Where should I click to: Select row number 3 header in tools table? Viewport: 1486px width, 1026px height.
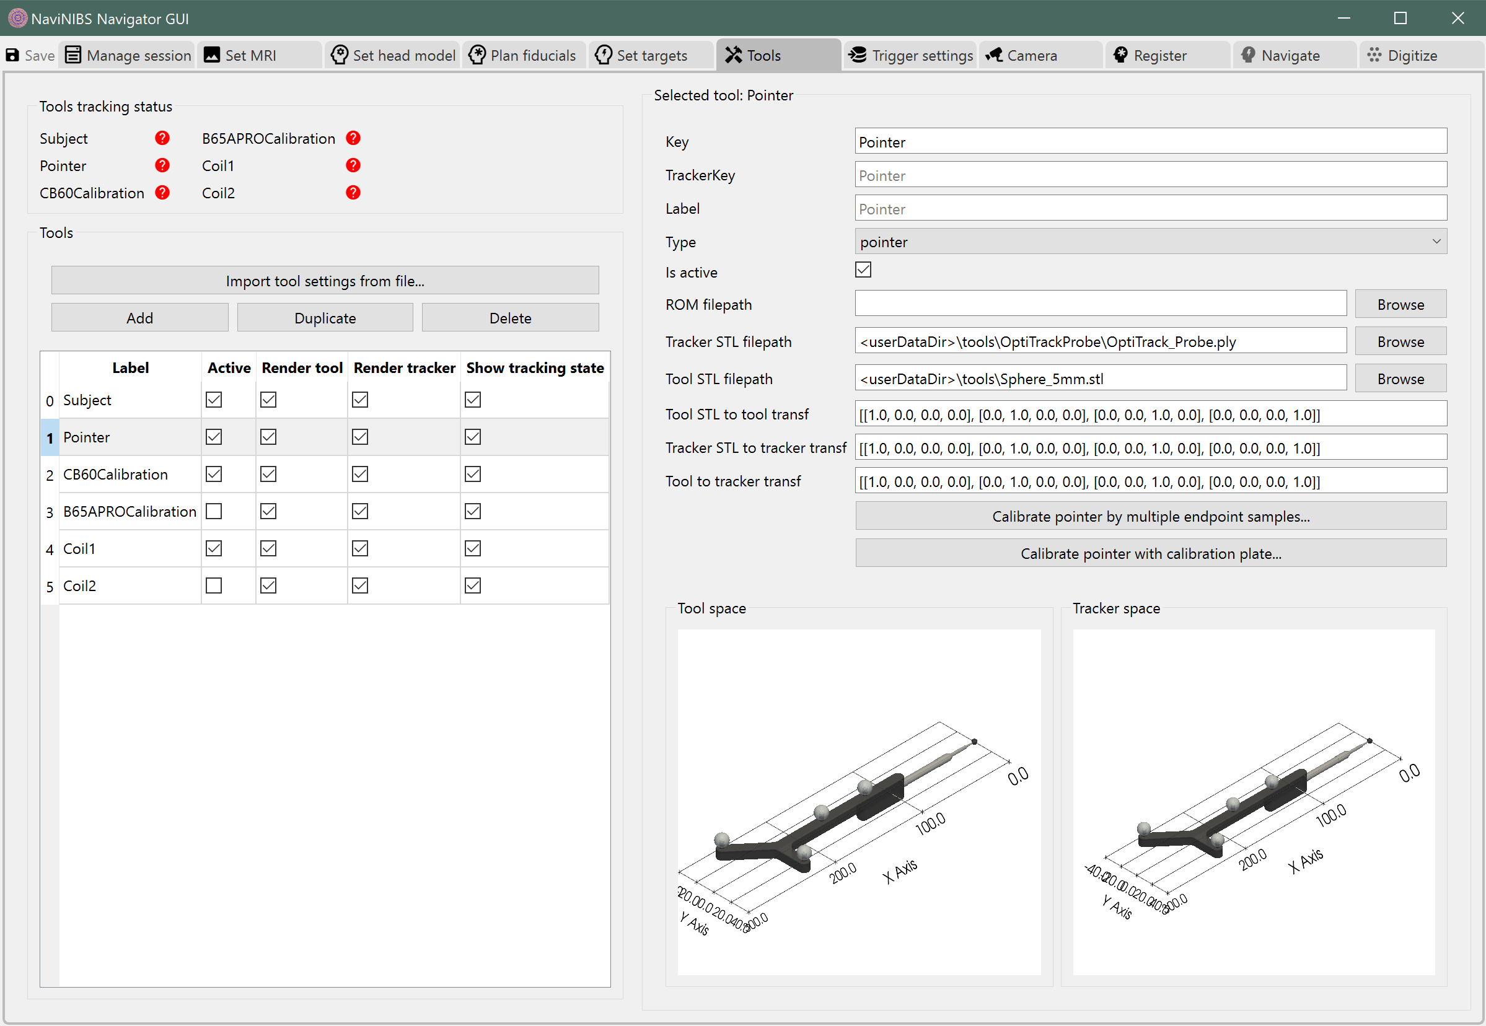(x=50, y=512)
